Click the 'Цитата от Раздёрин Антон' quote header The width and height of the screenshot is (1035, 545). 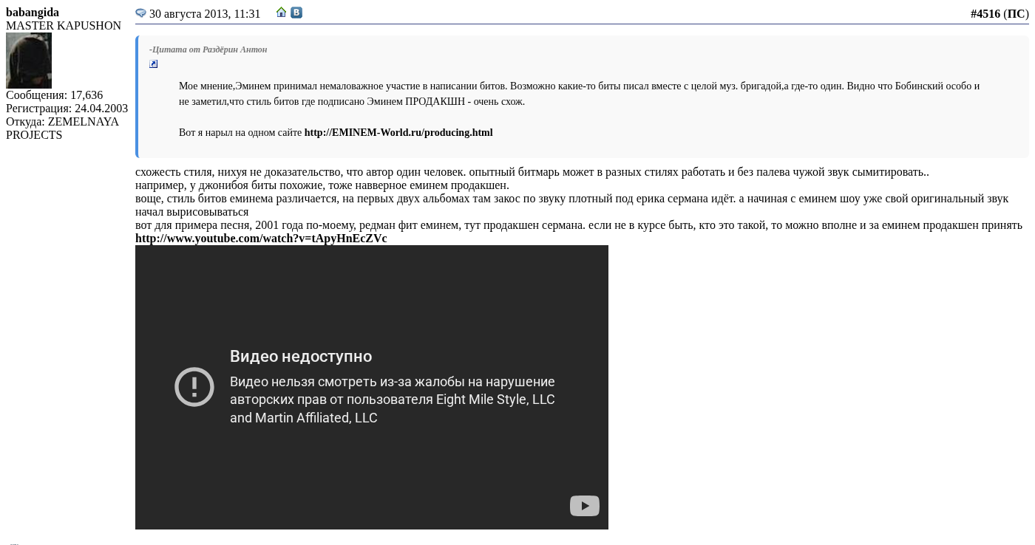tap(208, 49)
